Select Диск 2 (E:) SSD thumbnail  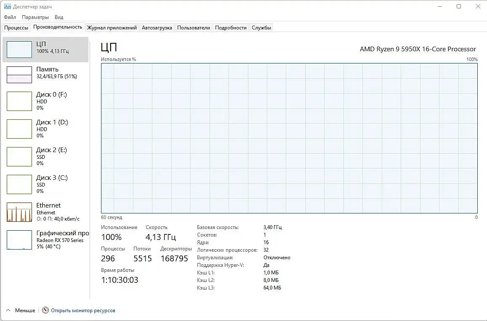click(x=19, y=157)
